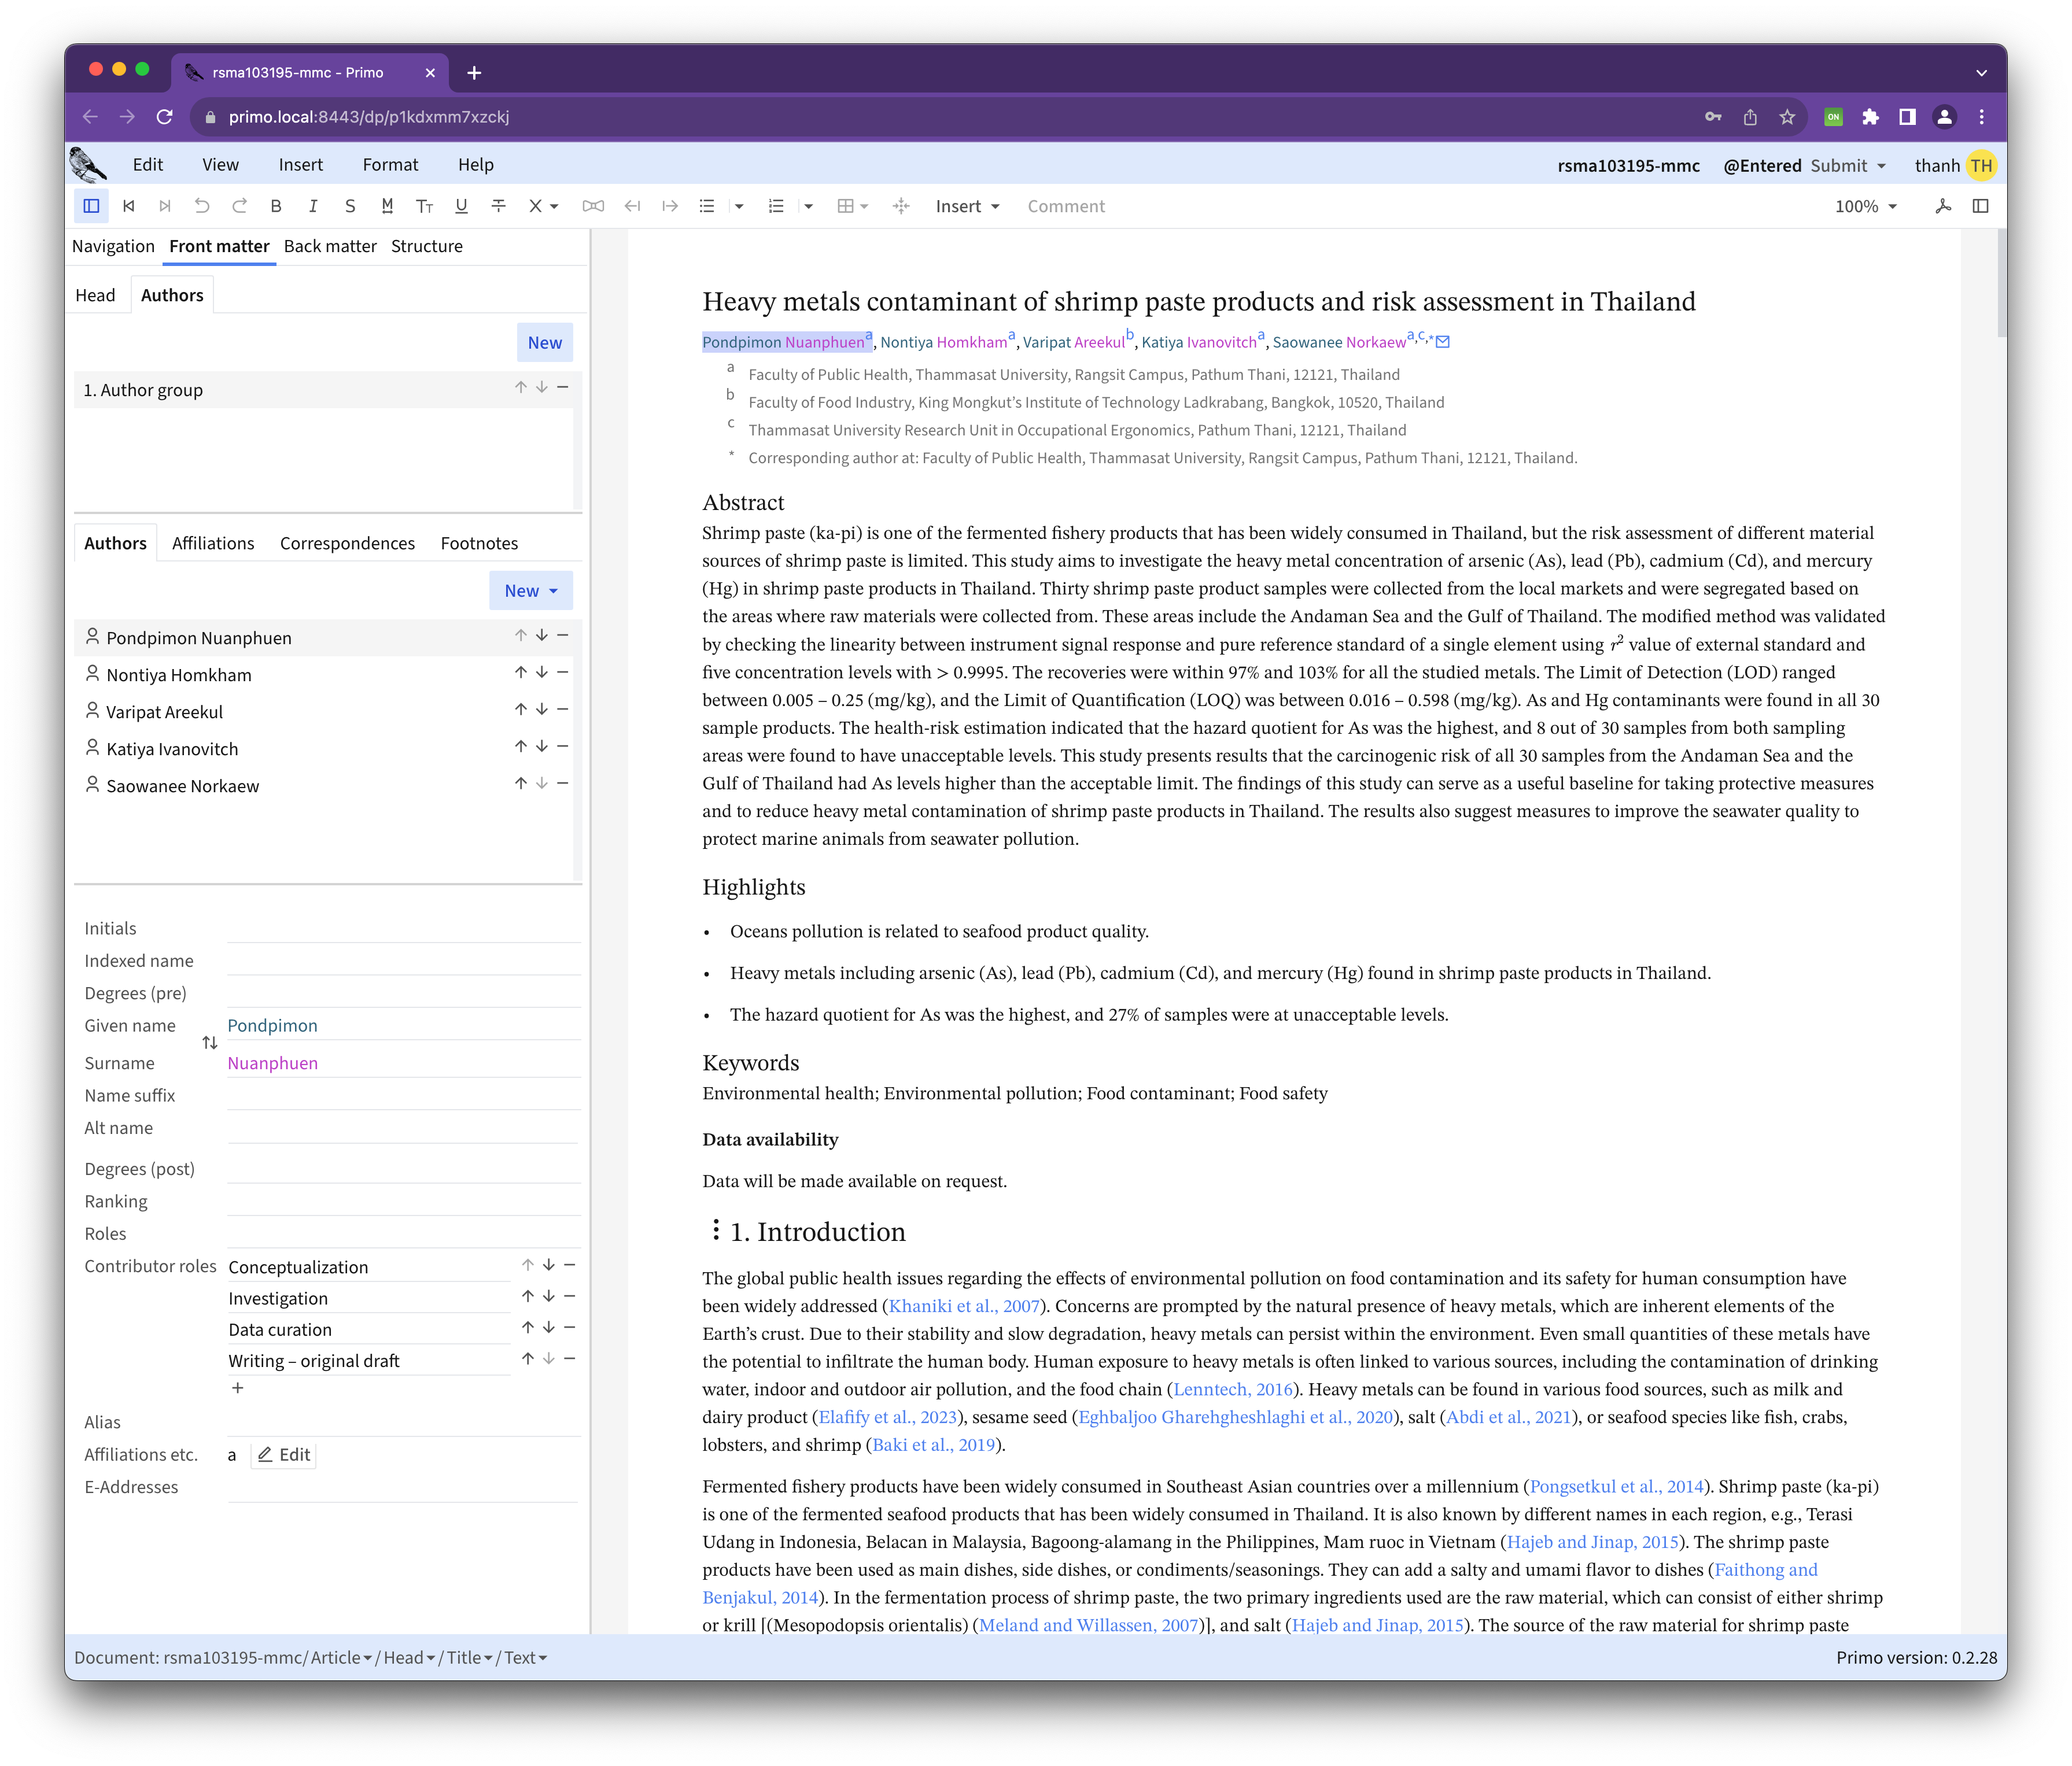
Task: Open the 100% zoom dropdown
Action: (1865, 206)
